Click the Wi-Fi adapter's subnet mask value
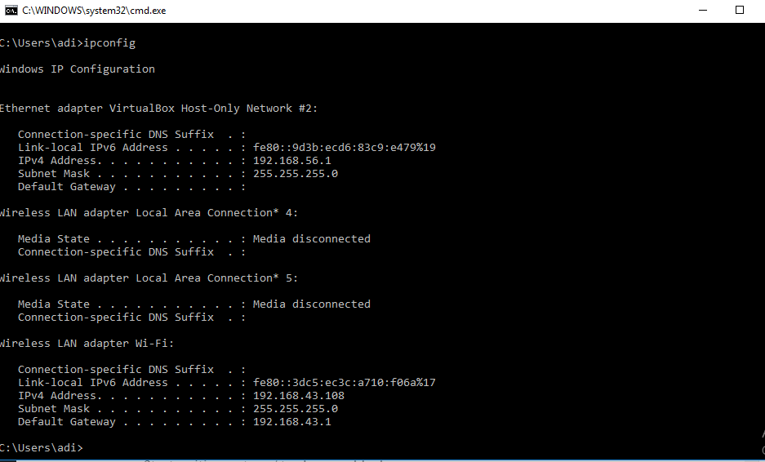Viewport: 765px width, 462px height. (x=295, y=409)
